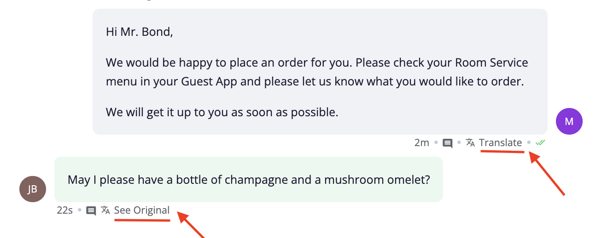Click See Original under the guest message
596x238 pixels.
coord(142,210)
